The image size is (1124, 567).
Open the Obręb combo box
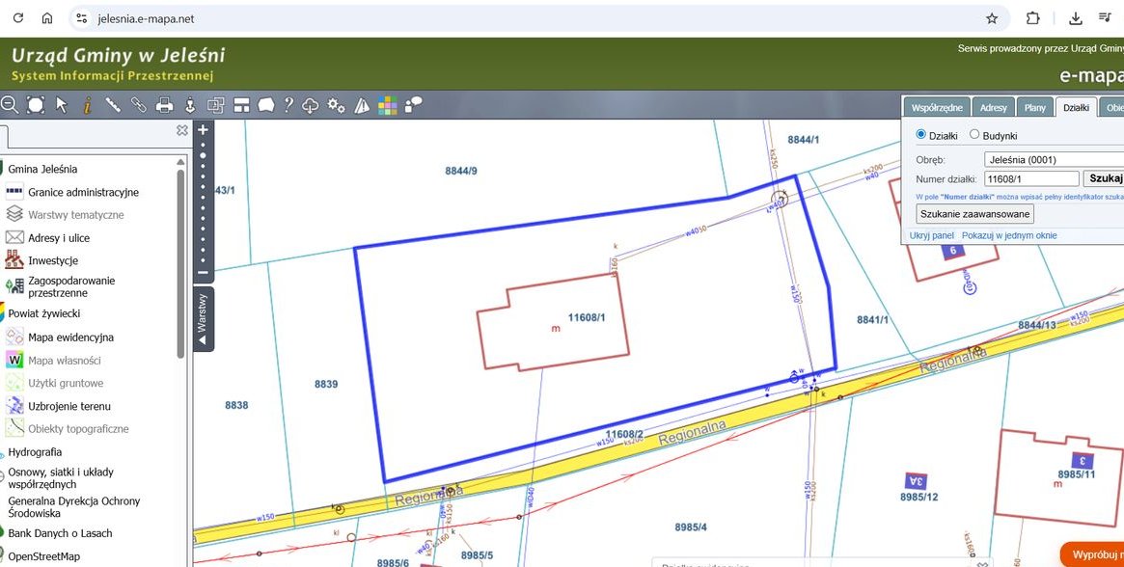click(x=1054, y=159)
